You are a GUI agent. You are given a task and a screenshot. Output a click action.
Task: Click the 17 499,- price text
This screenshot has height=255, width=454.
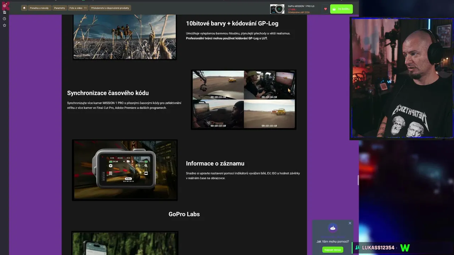pyautogui.click(x=292, y=9)
